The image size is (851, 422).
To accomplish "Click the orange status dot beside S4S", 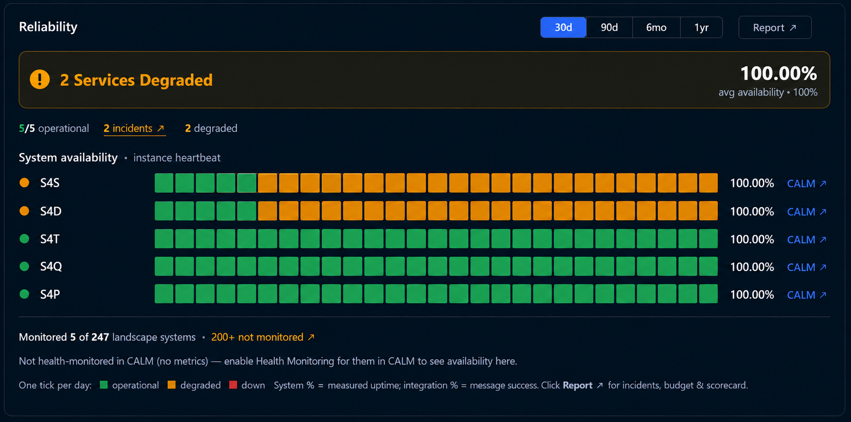I will (24, 183).
